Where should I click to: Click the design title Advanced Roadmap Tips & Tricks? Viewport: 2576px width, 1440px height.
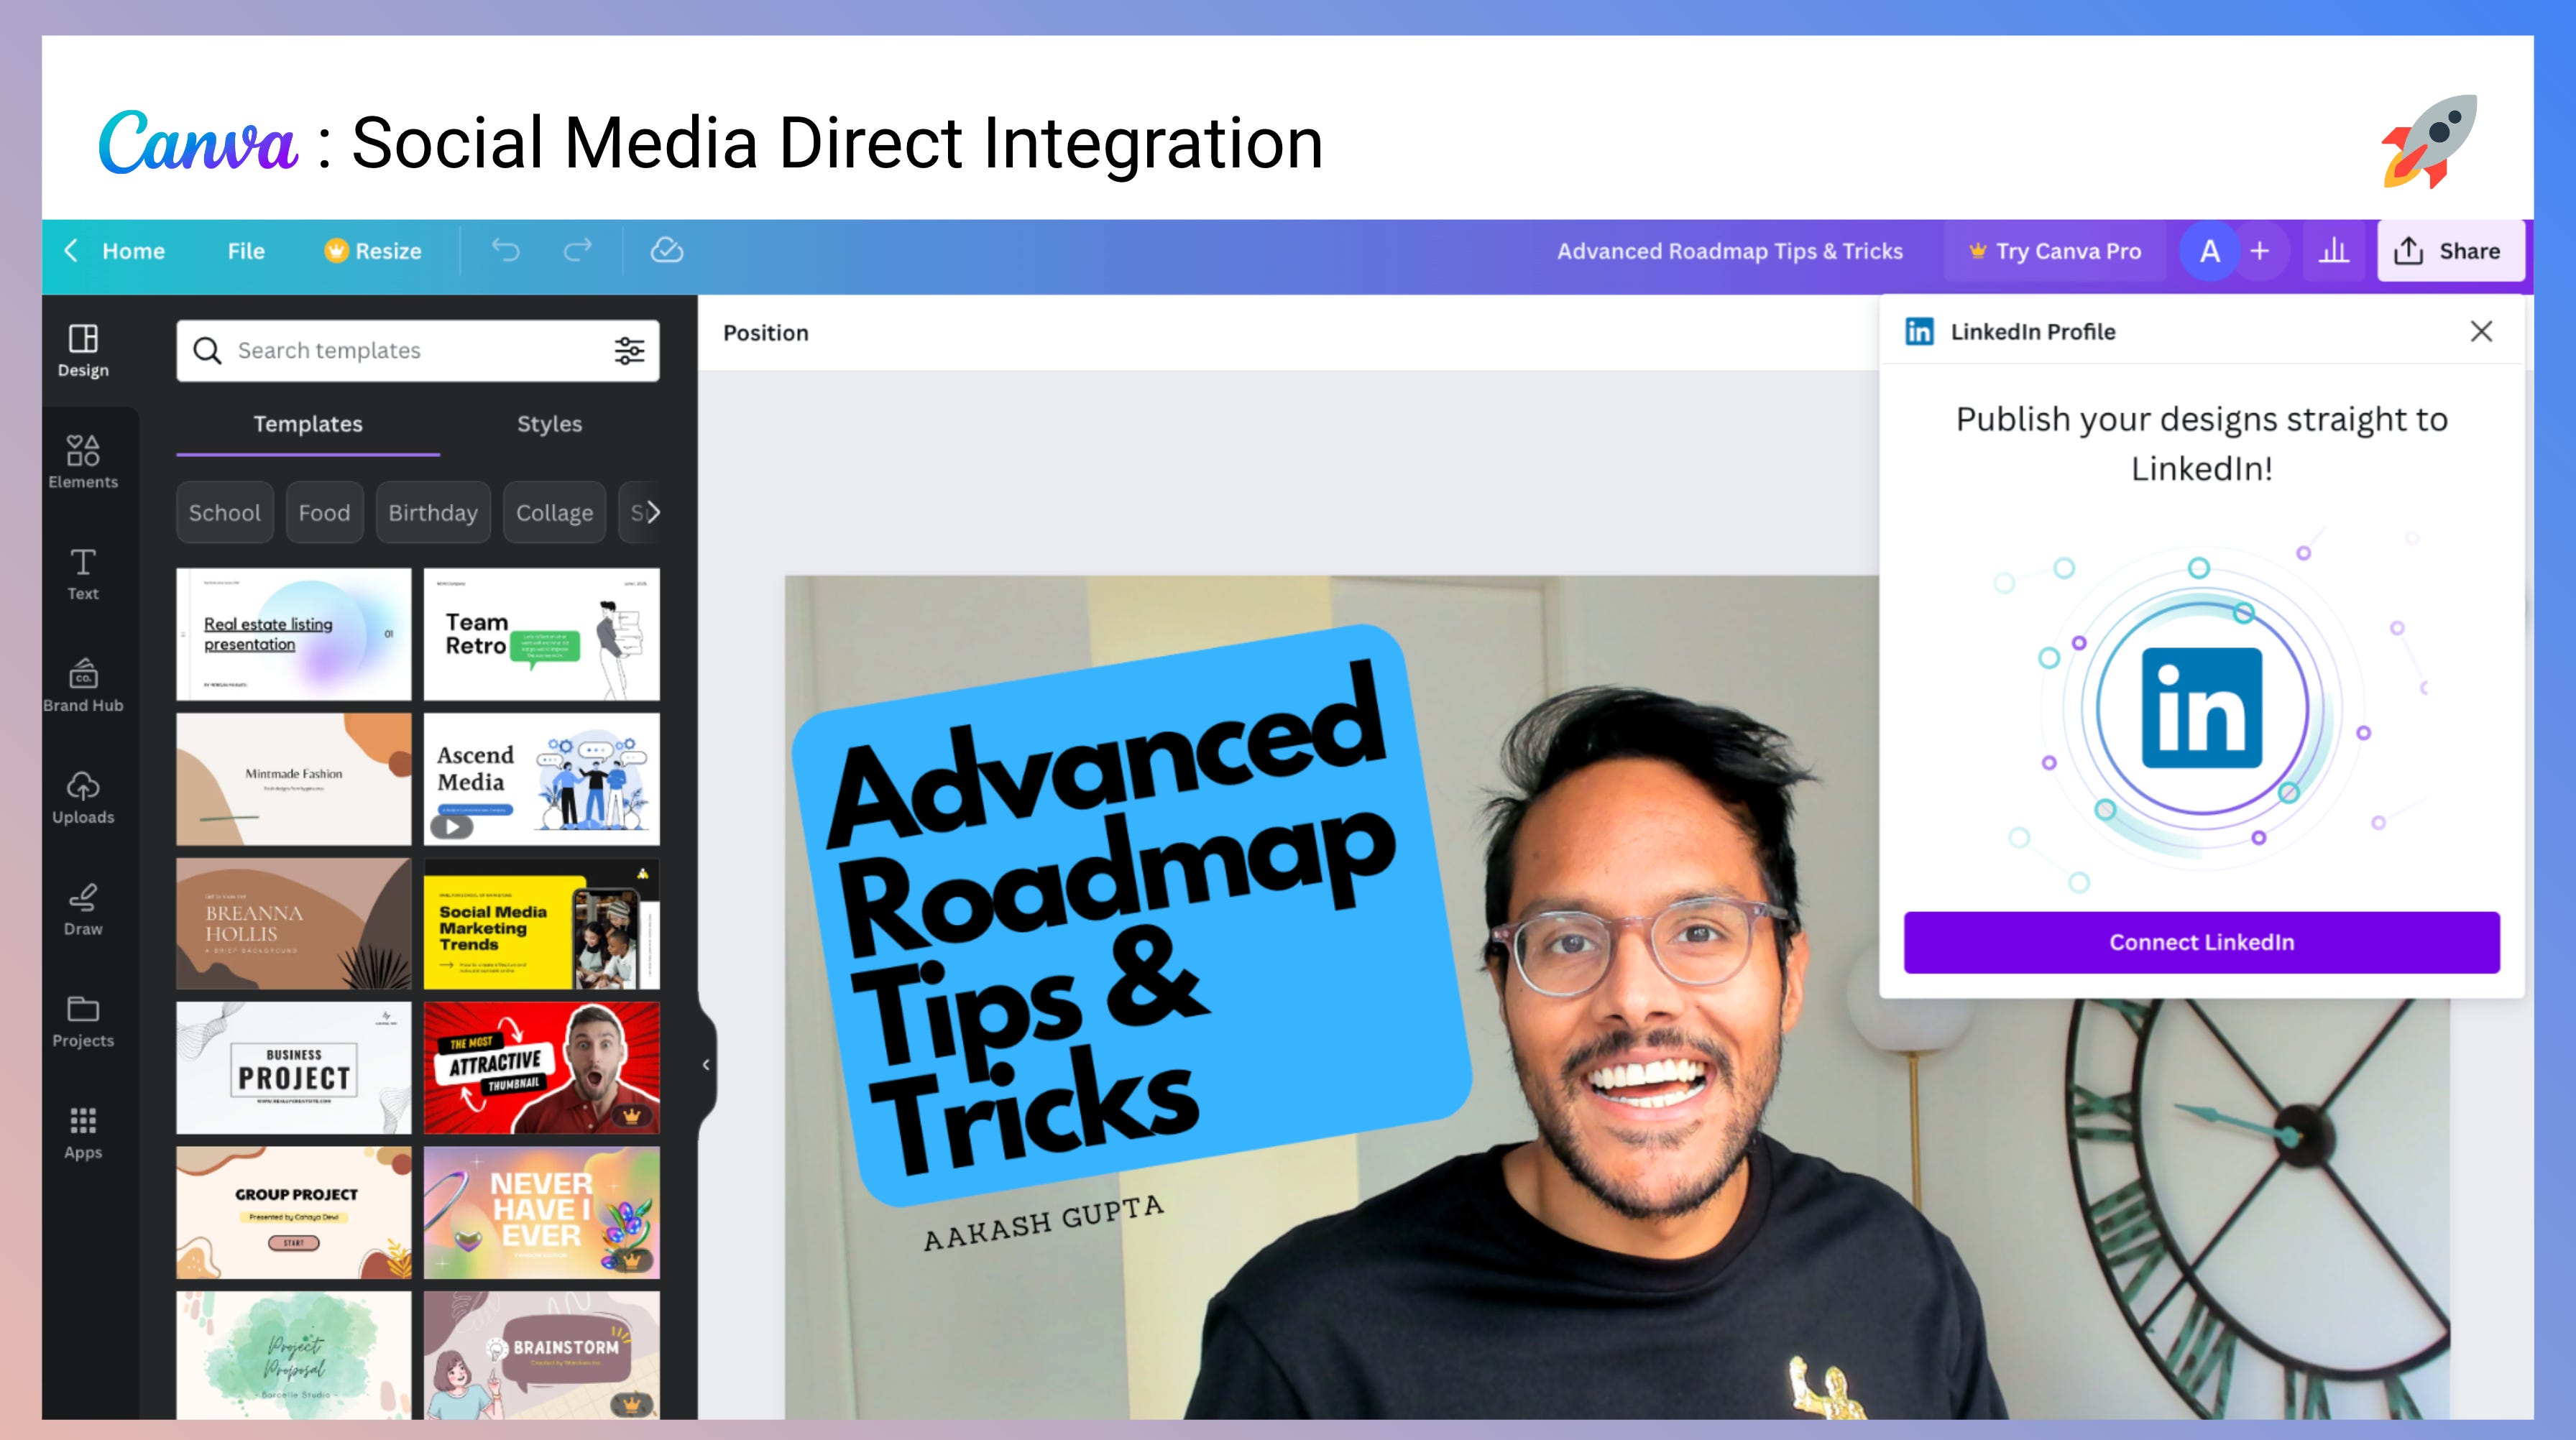point(1730,251)
